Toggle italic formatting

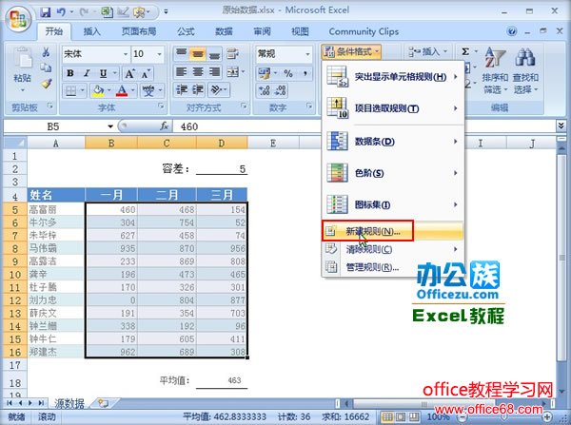point(87,73)
